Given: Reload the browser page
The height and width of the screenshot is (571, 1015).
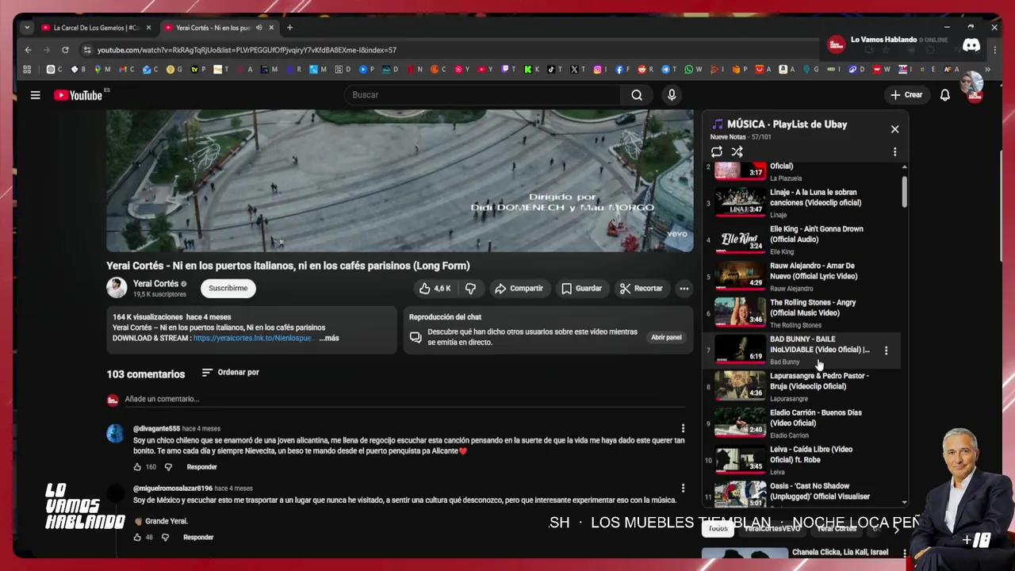Looking at the screenshot, I should (x=65, y=50).
